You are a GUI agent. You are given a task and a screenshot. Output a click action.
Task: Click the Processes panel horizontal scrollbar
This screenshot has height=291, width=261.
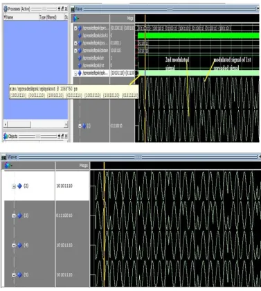point(36,125)
